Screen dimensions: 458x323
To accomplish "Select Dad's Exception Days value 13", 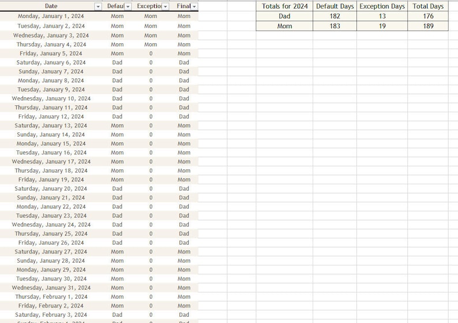I will pyautogui.click(x=382, y=16).
